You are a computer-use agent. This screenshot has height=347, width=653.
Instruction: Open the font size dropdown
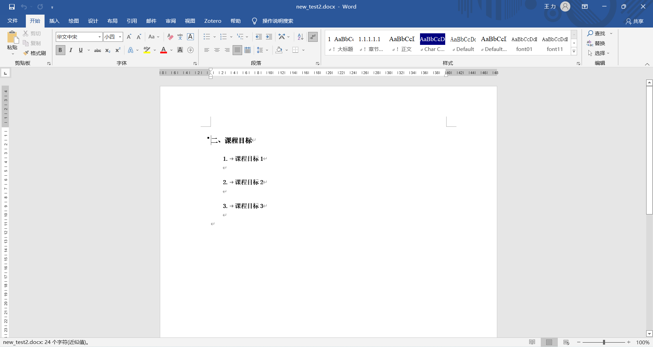click(120, 37)
